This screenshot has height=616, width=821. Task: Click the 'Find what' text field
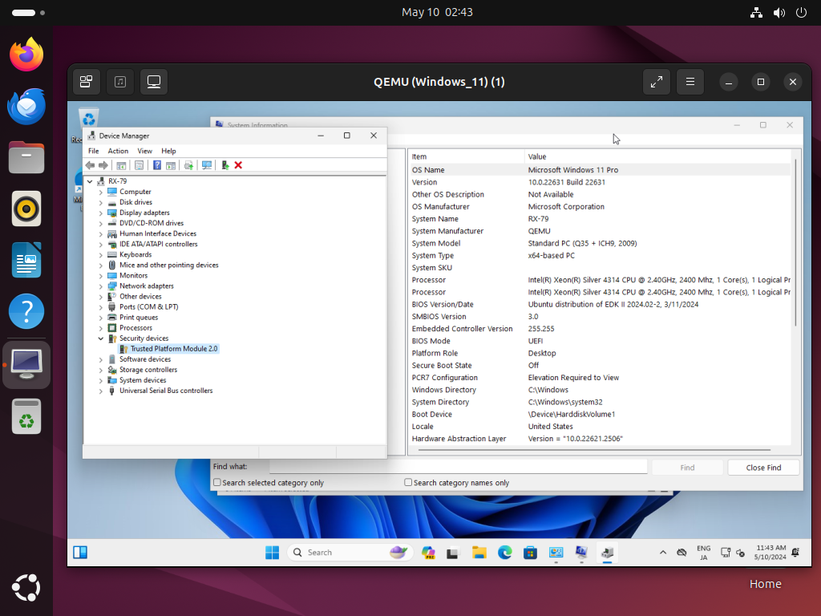tap(458, 467)
